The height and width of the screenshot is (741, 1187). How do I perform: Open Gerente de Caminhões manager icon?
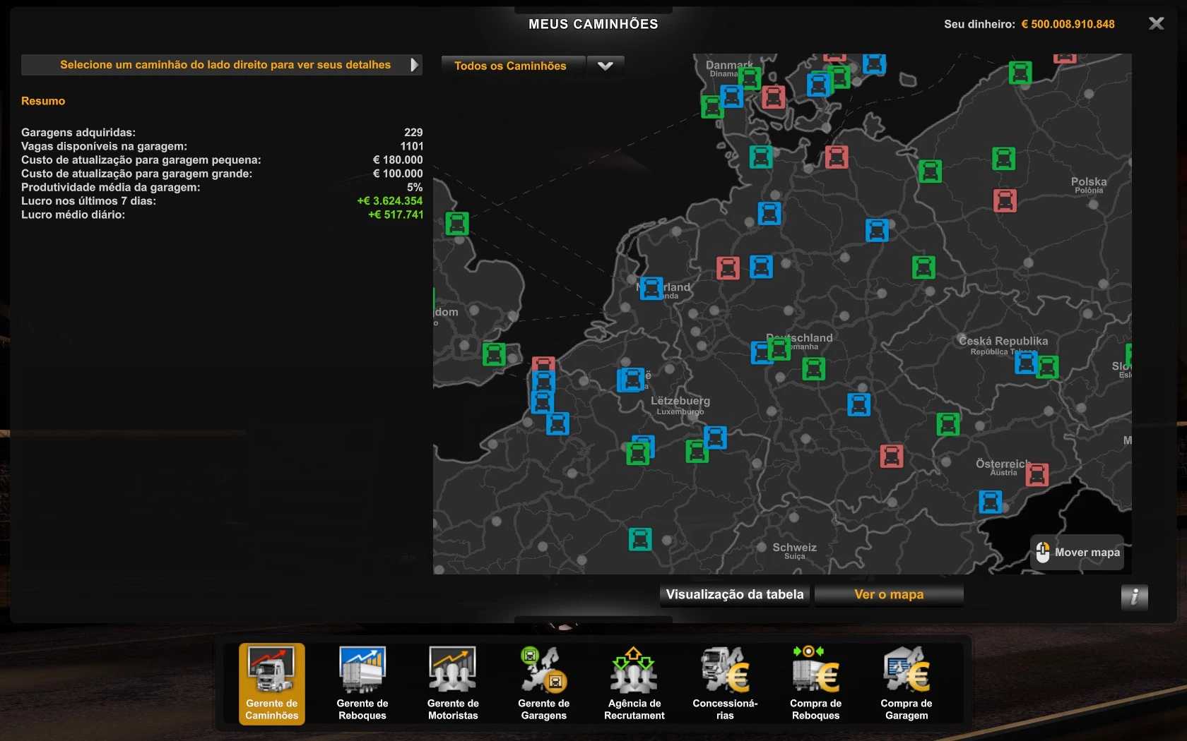(x=271, y=682)
